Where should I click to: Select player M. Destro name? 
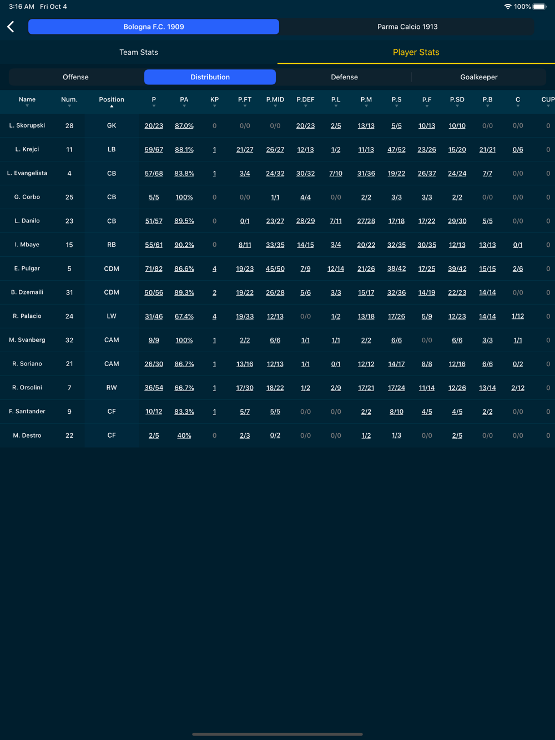tap(27, 435)
